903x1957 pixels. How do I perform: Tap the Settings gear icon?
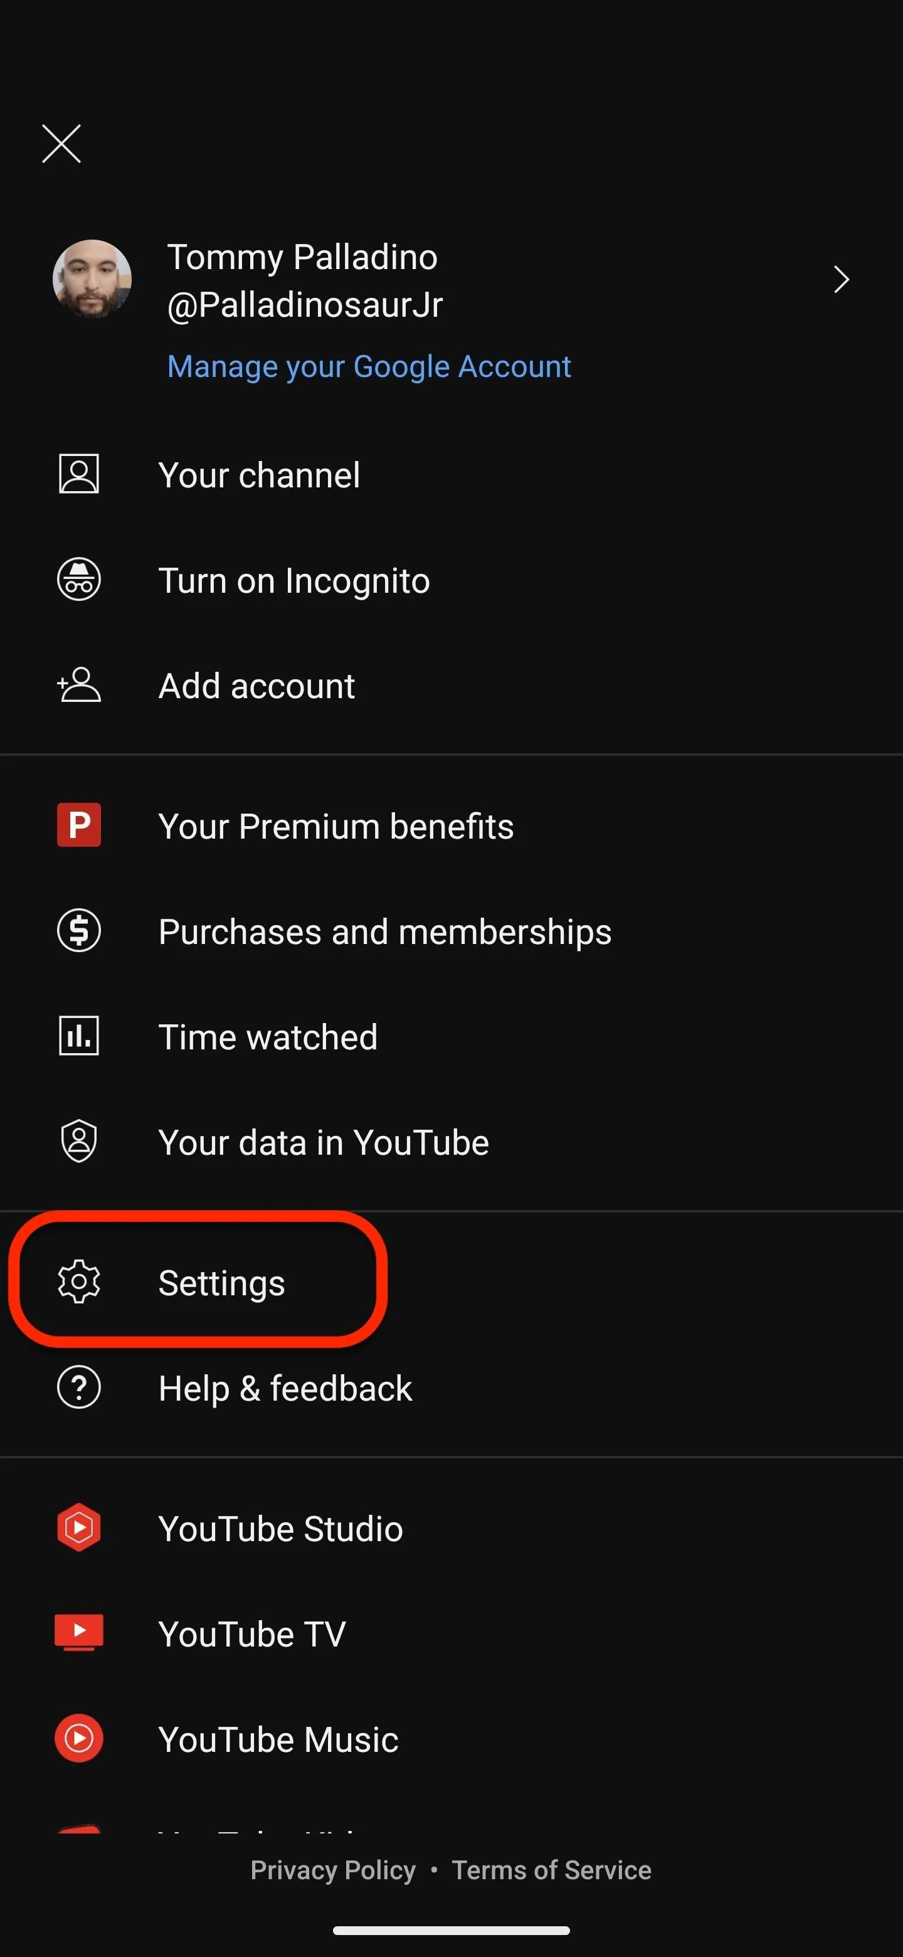(79, 1281)
